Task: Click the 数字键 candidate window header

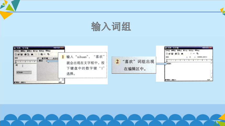Action: [45, 58]
